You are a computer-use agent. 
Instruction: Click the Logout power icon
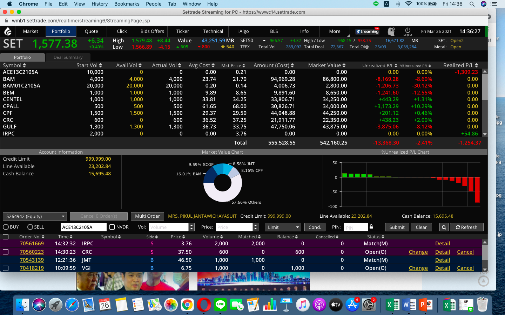[x=408, y=30]
